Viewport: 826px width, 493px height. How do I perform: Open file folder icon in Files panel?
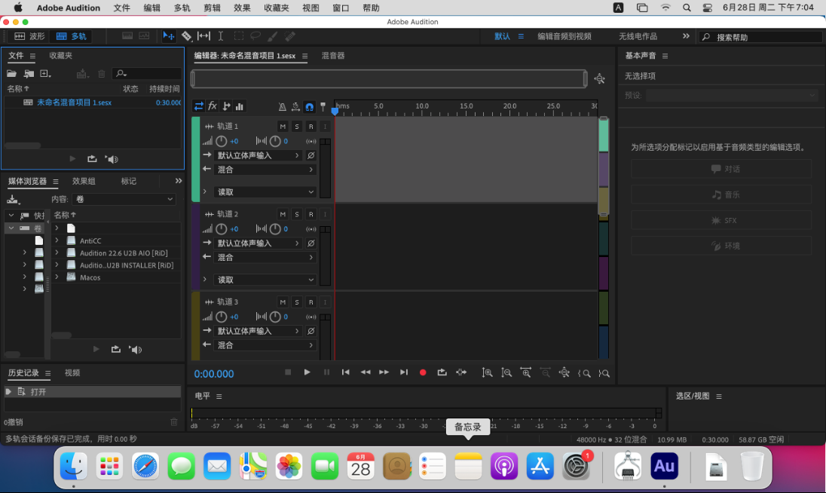tap(11, 74)
